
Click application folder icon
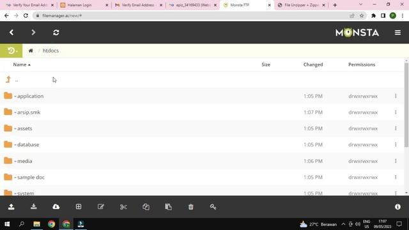pyautogui.click(x=8, y=96)
